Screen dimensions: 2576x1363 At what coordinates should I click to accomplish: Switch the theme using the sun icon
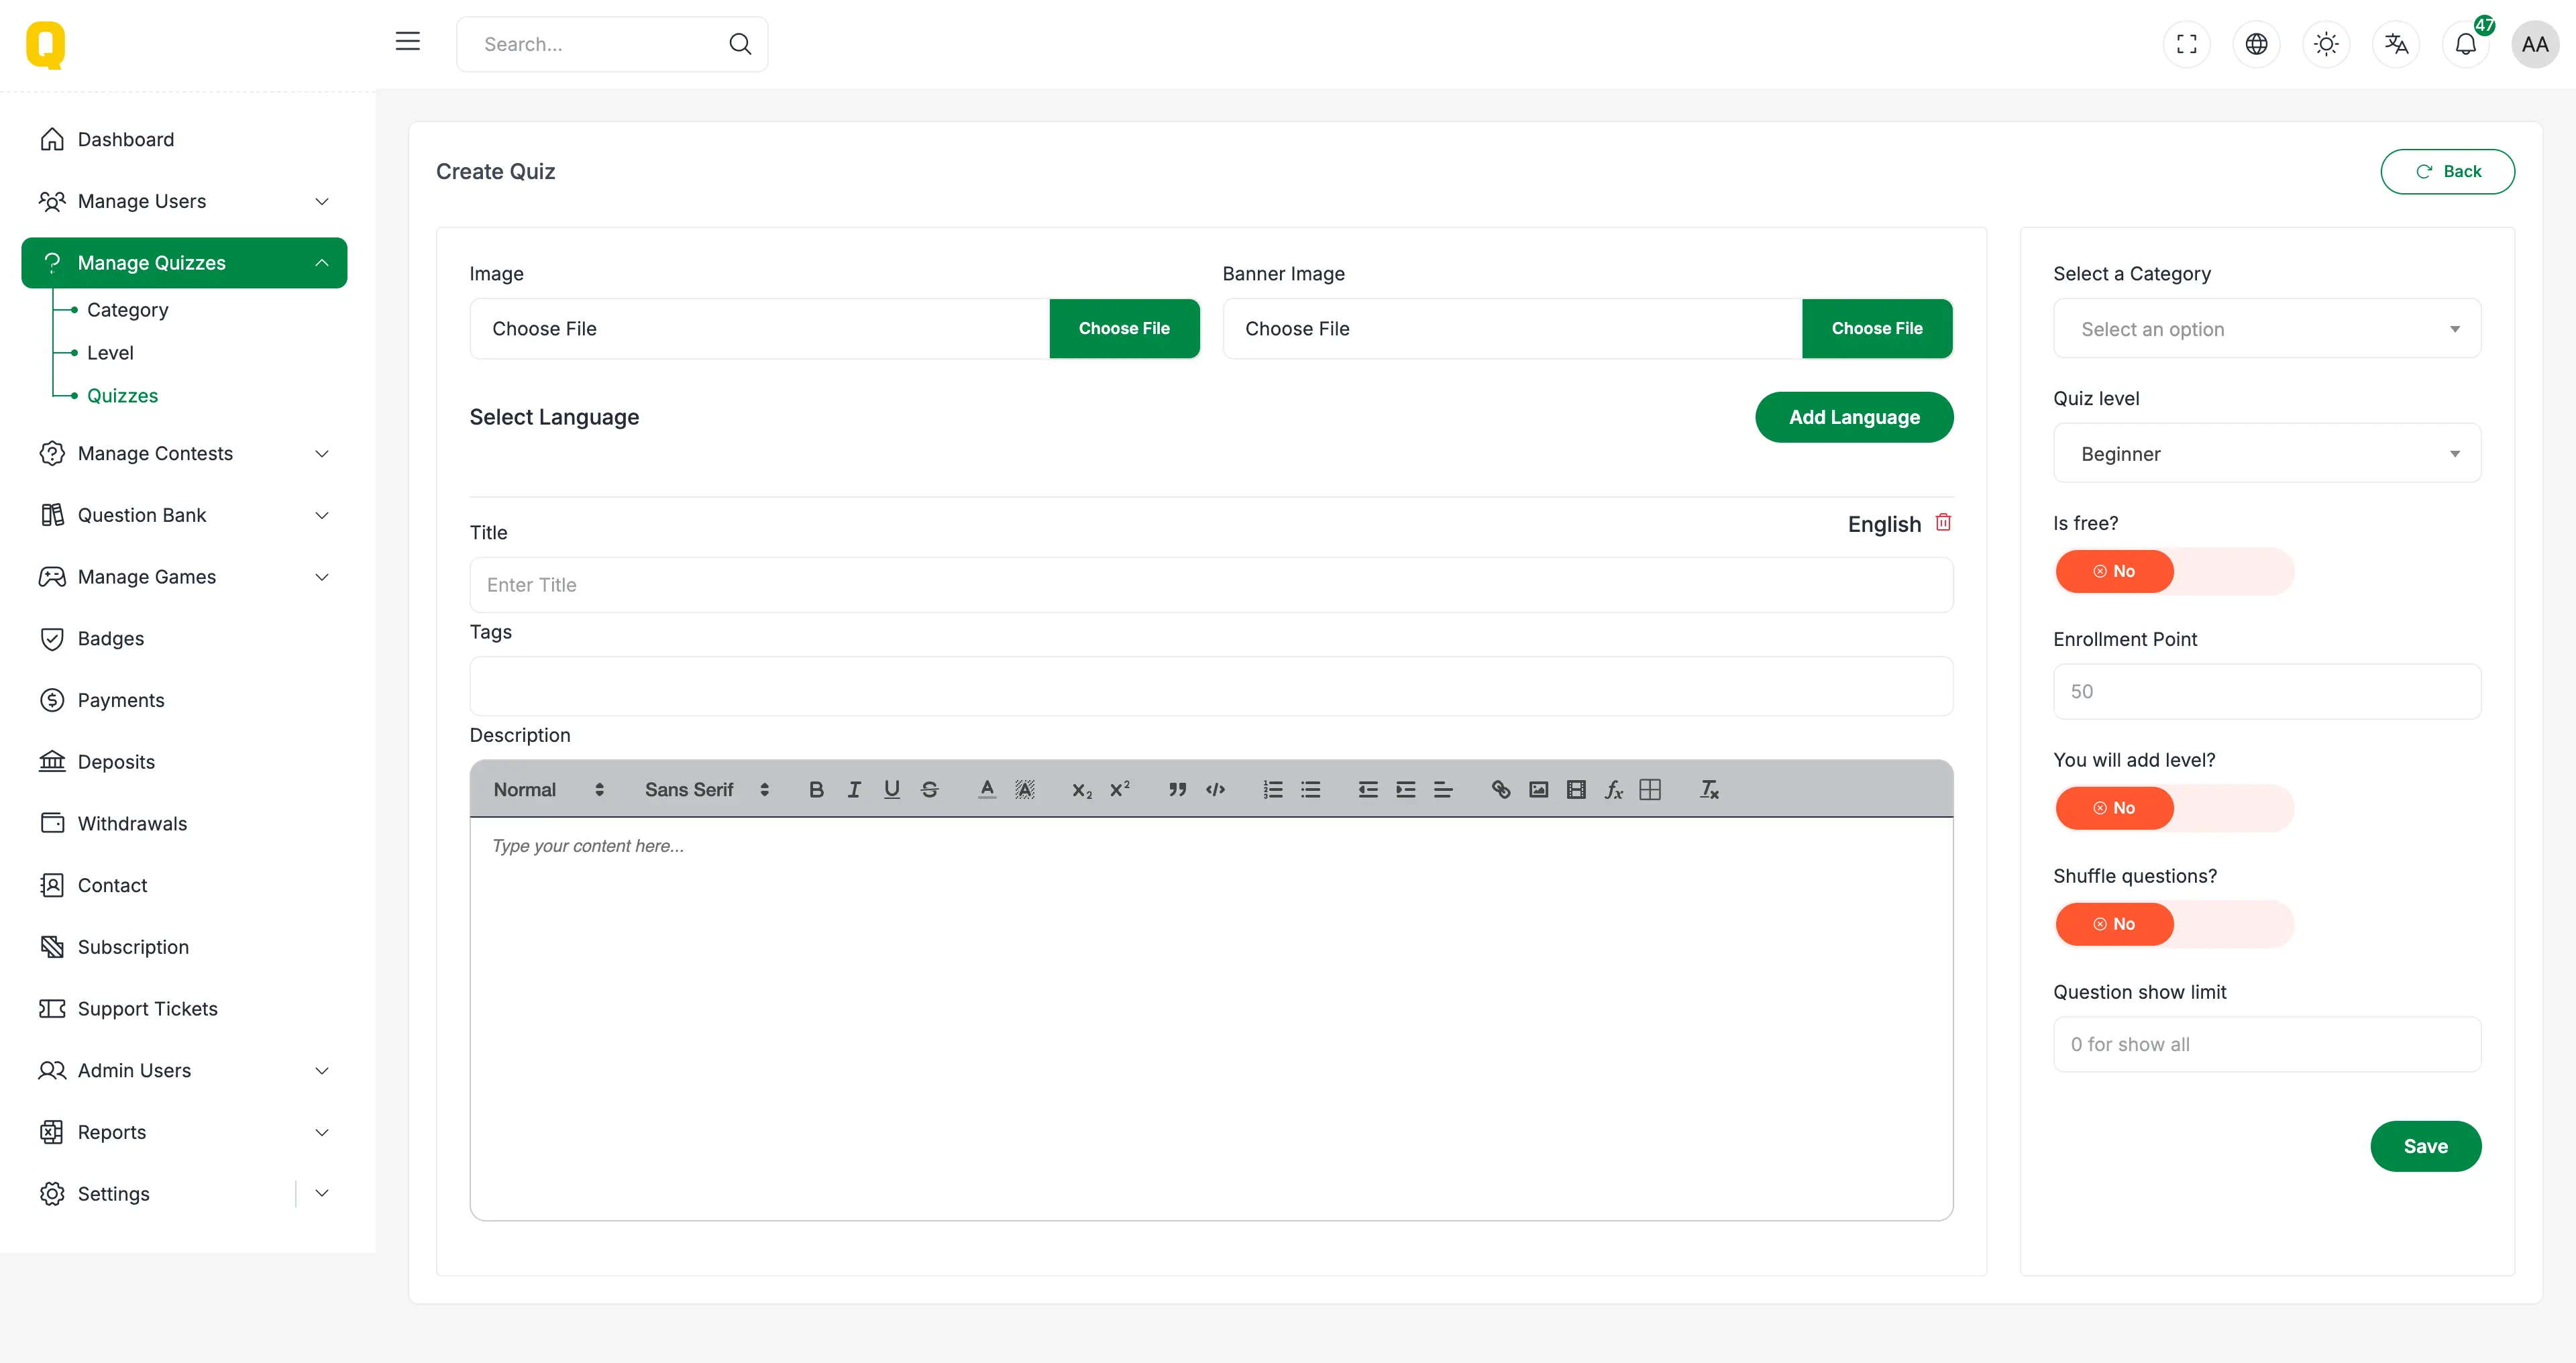2326,44
